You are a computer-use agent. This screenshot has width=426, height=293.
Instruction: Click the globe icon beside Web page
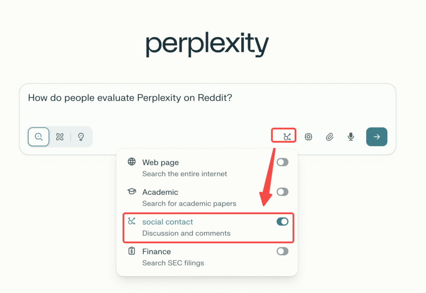[131, 162]
